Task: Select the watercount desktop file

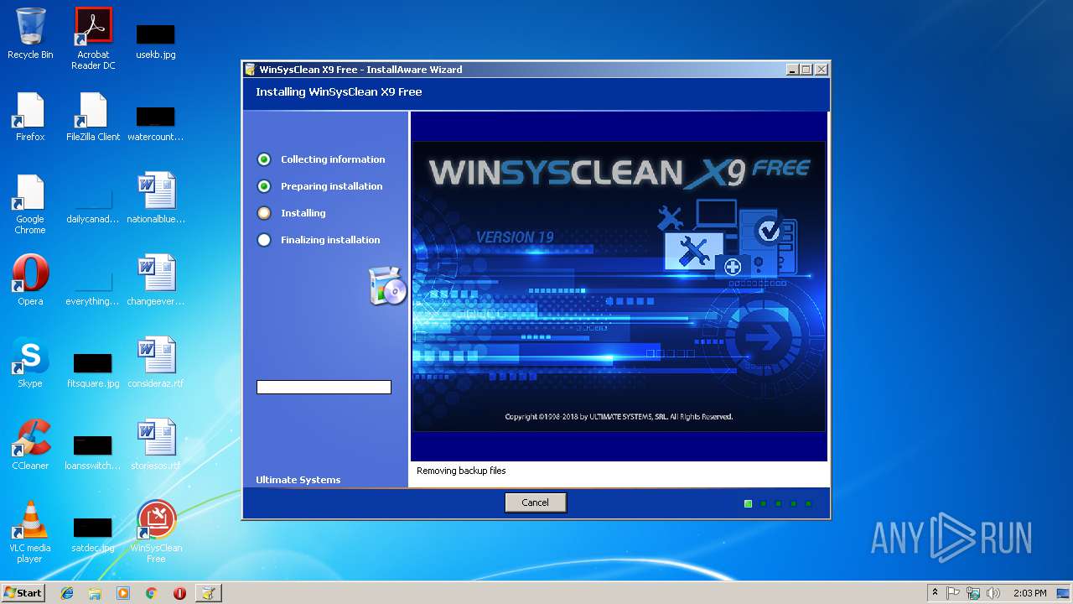Action: coord(156,122)
